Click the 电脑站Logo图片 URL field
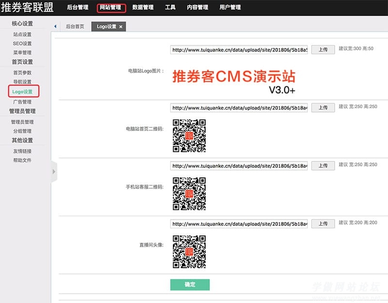Screen dimensions: 388x303 point(239,50)
